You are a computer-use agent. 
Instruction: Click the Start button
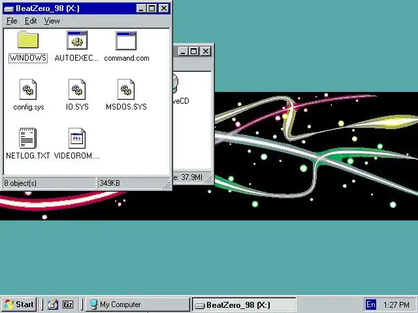(19, 305)
